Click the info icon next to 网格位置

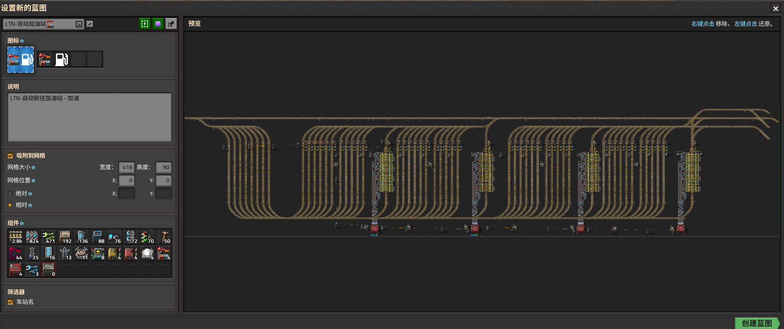33,181
